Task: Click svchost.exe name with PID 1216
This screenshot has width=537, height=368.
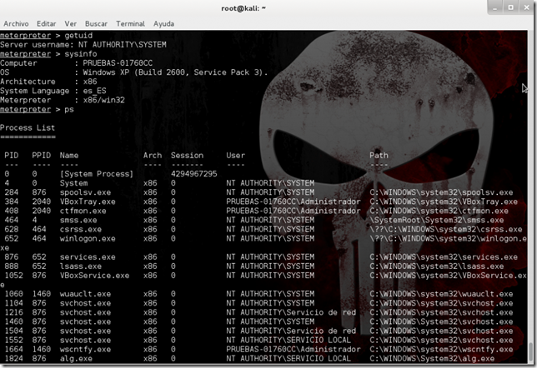Action: (x=85, y=312)
